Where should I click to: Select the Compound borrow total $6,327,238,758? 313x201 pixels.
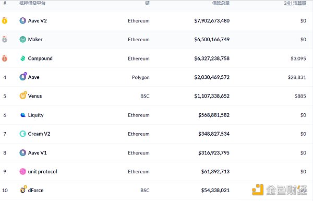tap(212, 58)
